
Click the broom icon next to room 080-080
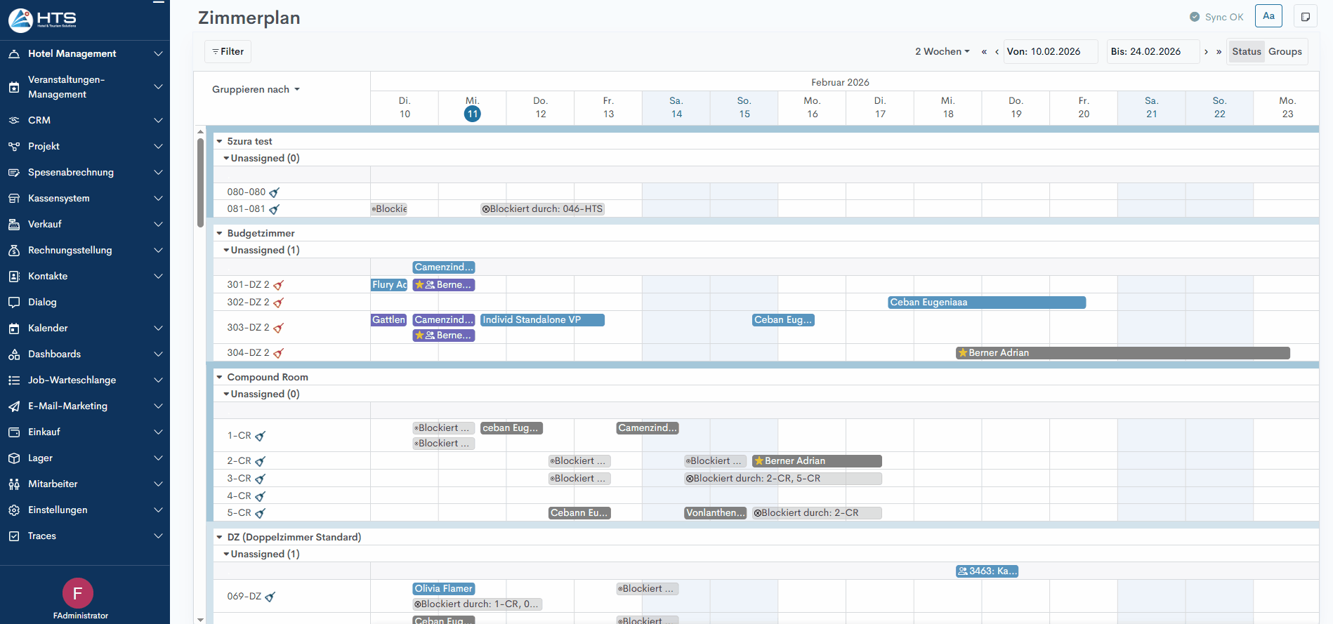coord(275,192)
